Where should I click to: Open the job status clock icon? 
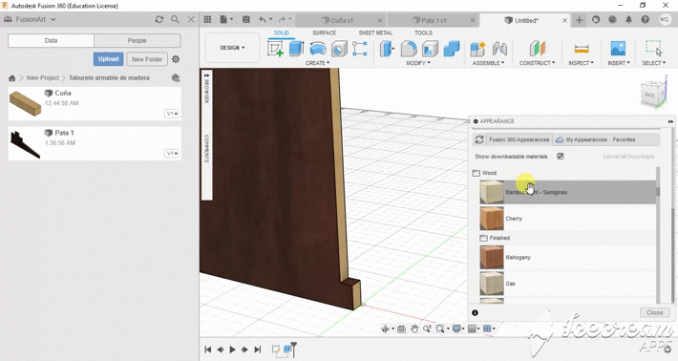tap(612, 19)
